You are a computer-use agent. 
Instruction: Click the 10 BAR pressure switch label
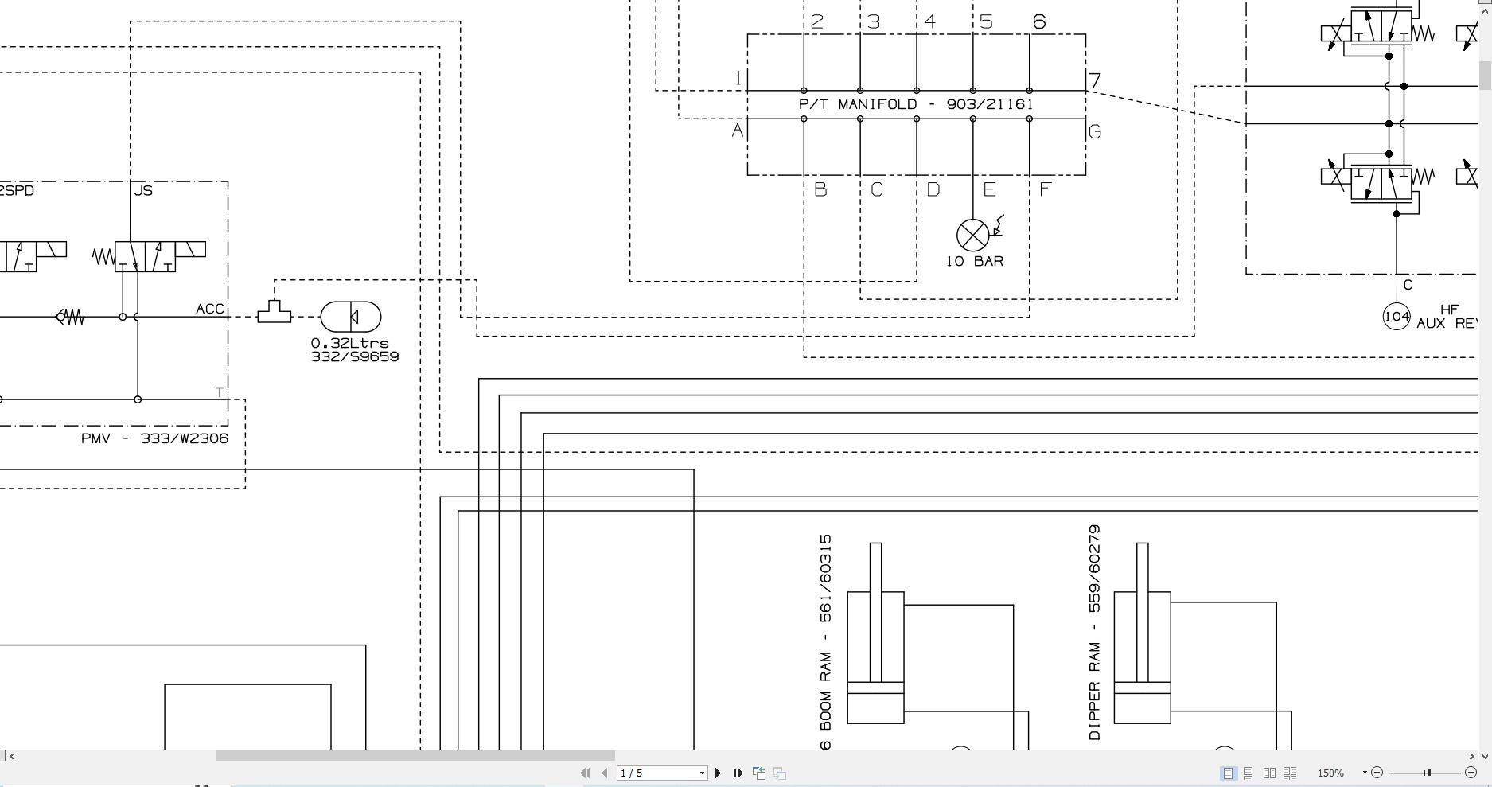pyautogui.click(x=975, y=261)
